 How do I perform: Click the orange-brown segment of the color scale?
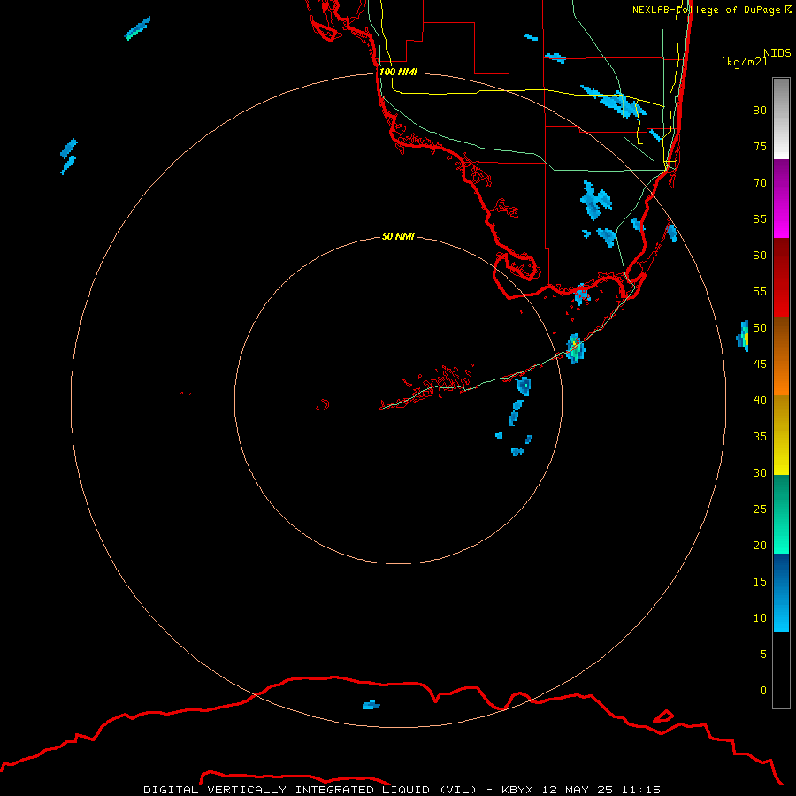[781, 356]
